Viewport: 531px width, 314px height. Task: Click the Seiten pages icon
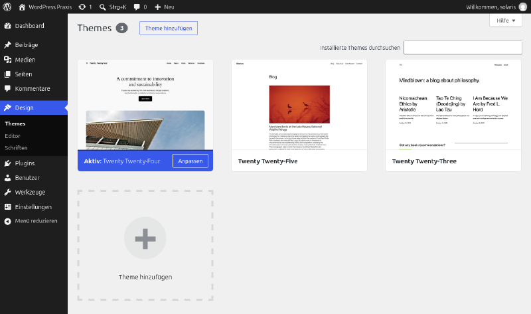[x=7, y=74]
